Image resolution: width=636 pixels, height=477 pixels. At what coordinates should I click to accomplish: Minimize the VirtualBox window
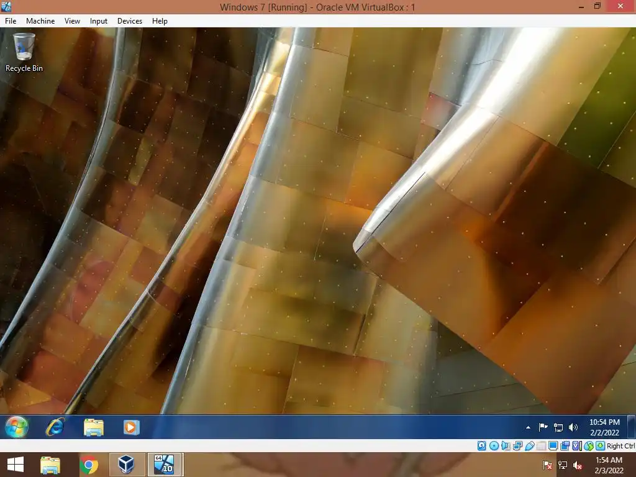point(581,6)
